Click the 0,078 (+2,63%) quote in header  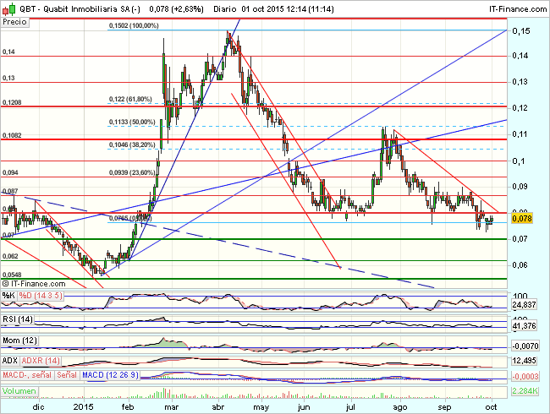(177, 9)
